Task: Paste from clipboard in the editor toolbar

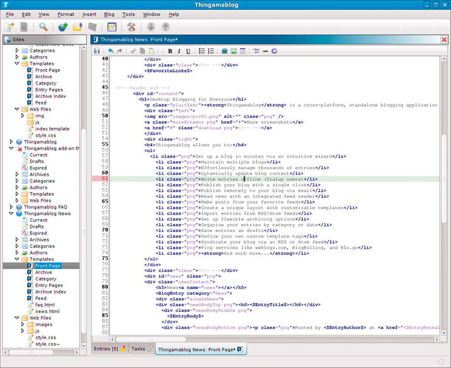Action: 152,51
